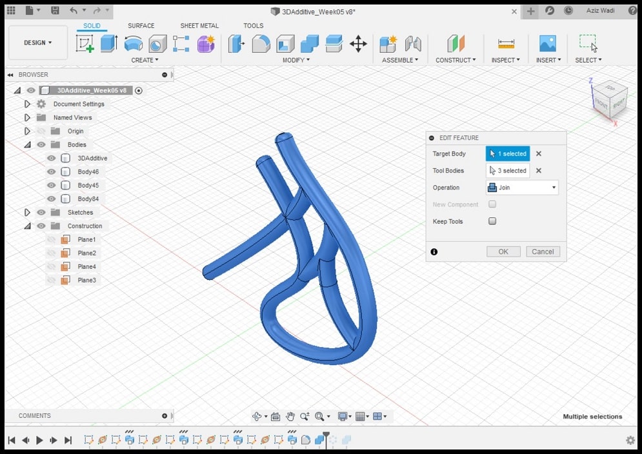Collapse the Construction folder
The image size is (642, 454).
(x=27, y=226)
